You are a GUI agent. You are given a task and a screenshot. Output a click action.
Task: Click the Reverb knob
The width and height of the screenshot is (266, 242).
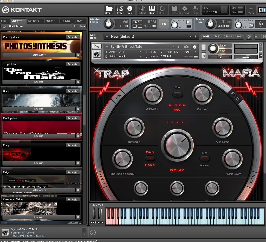134,128
